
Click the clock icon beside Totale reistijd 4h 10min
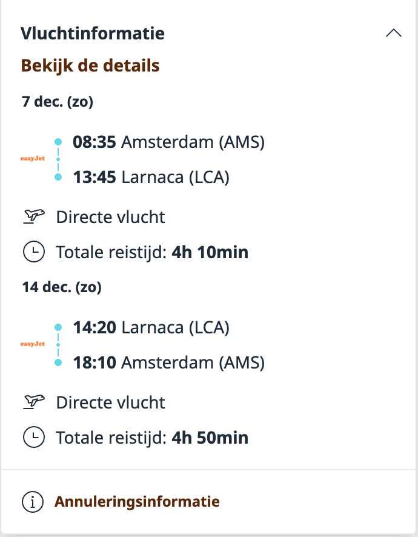[x=34, y=251]
